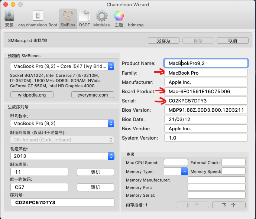The width and height of the screenshot is (256, 219).
Task: Open the premade SMBioses MacBook Pro dropdown
Action: click(x=62, y=66)
